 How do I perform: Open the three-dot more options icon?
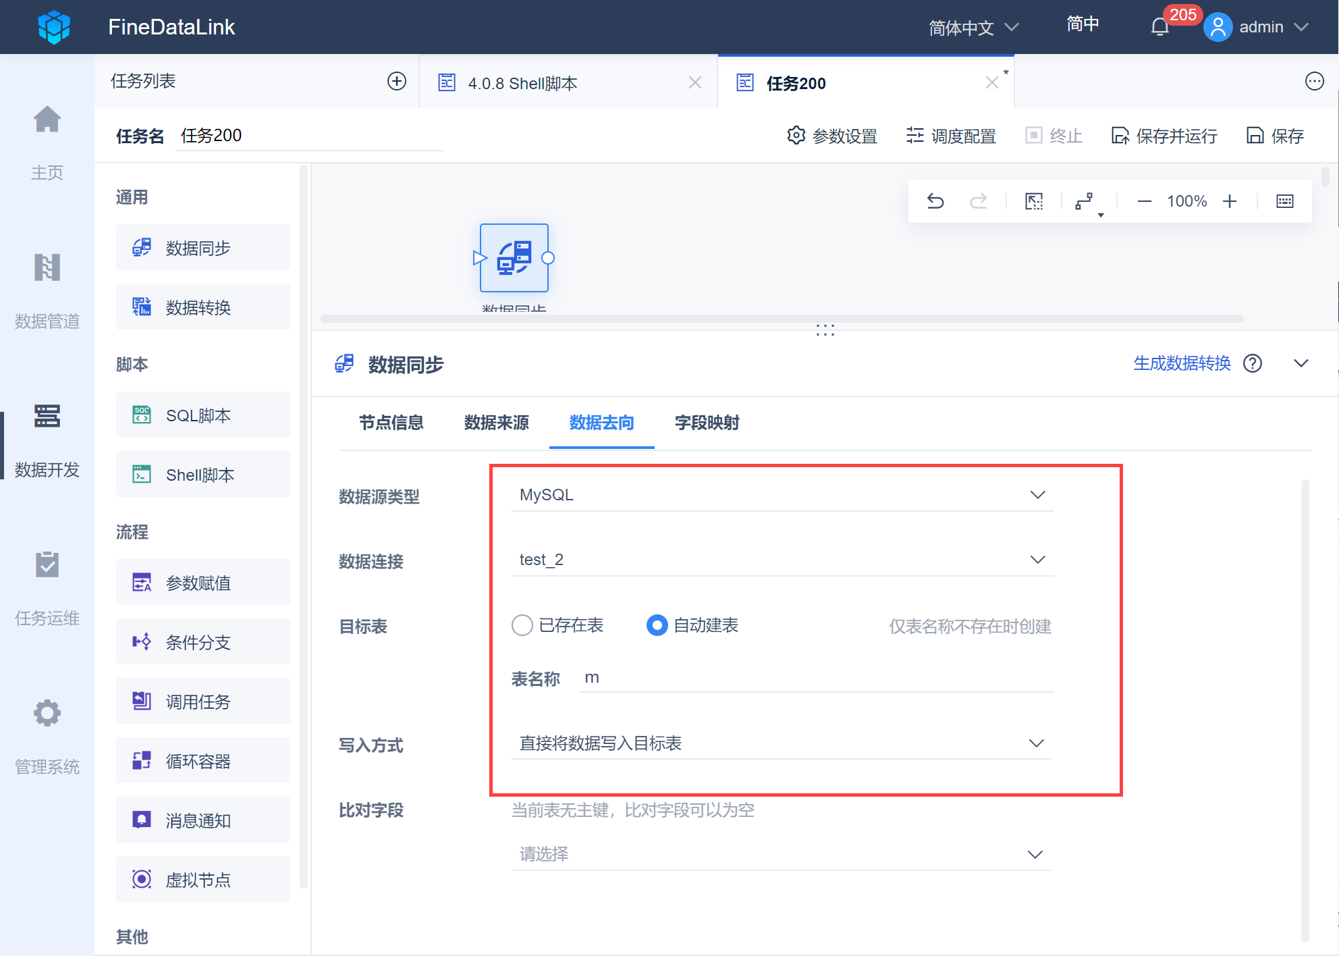[1314, 82]
